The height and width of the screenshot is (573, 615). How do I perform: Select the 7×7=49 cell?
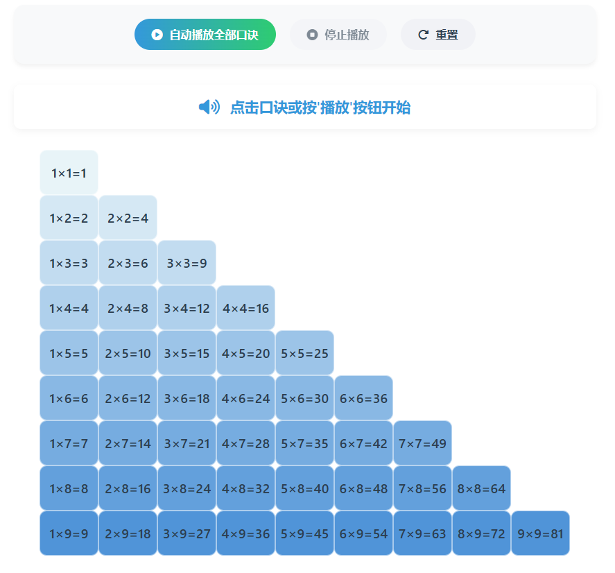click(x=422, y=443)
